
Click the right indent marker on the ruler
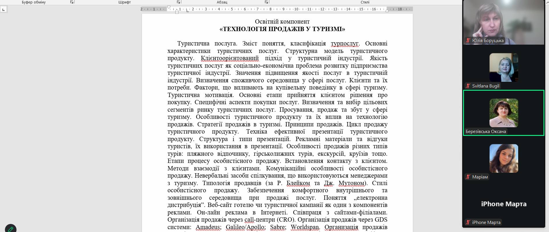pyautogui.click(x=387, y=11)
